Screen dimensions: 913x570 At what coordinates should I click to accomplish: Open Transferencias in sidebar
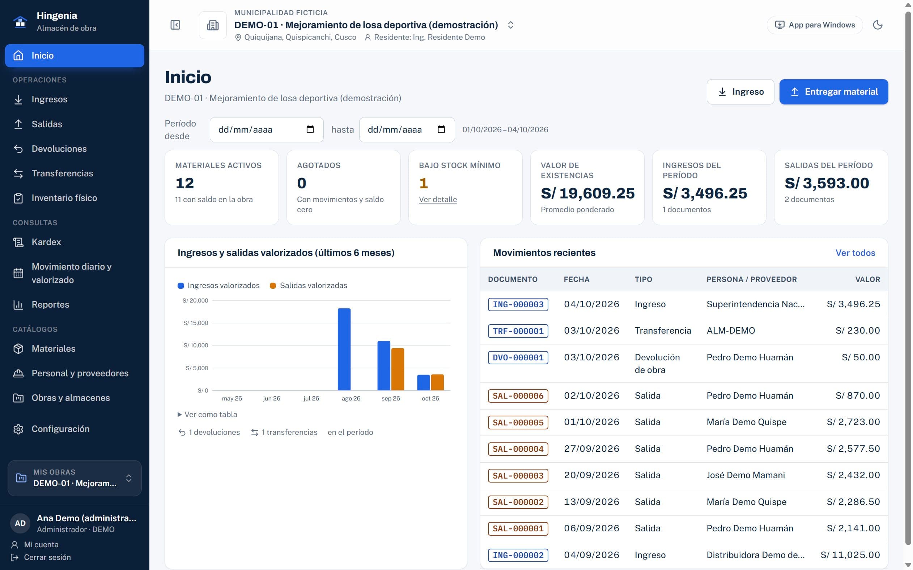pyautogui.click(x=74, y=173)
